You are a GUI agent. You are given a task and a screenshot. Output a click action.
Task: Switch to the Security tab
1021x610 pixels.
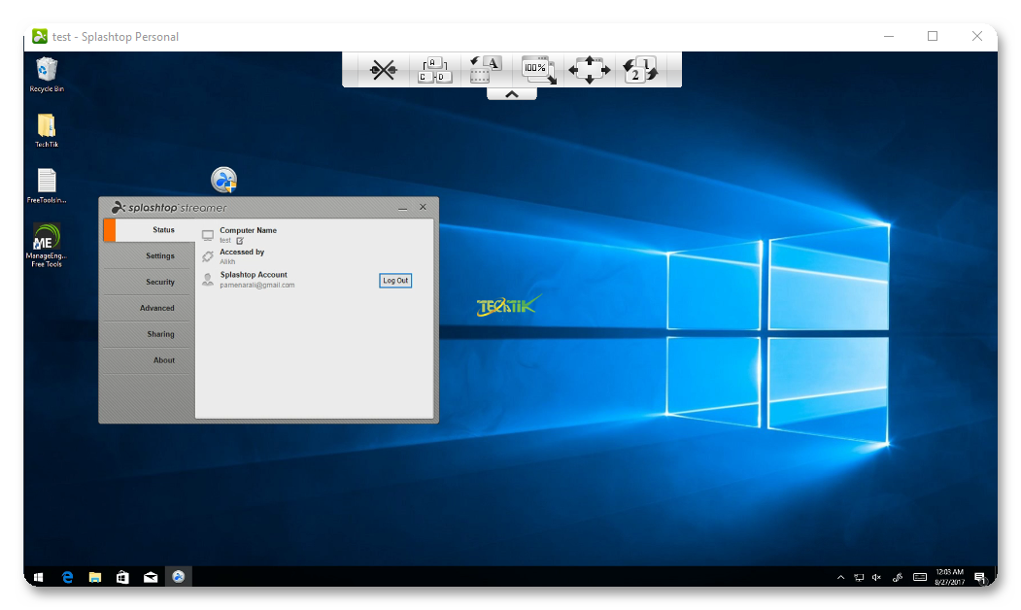pyautogui.click(x=160, y=283)
